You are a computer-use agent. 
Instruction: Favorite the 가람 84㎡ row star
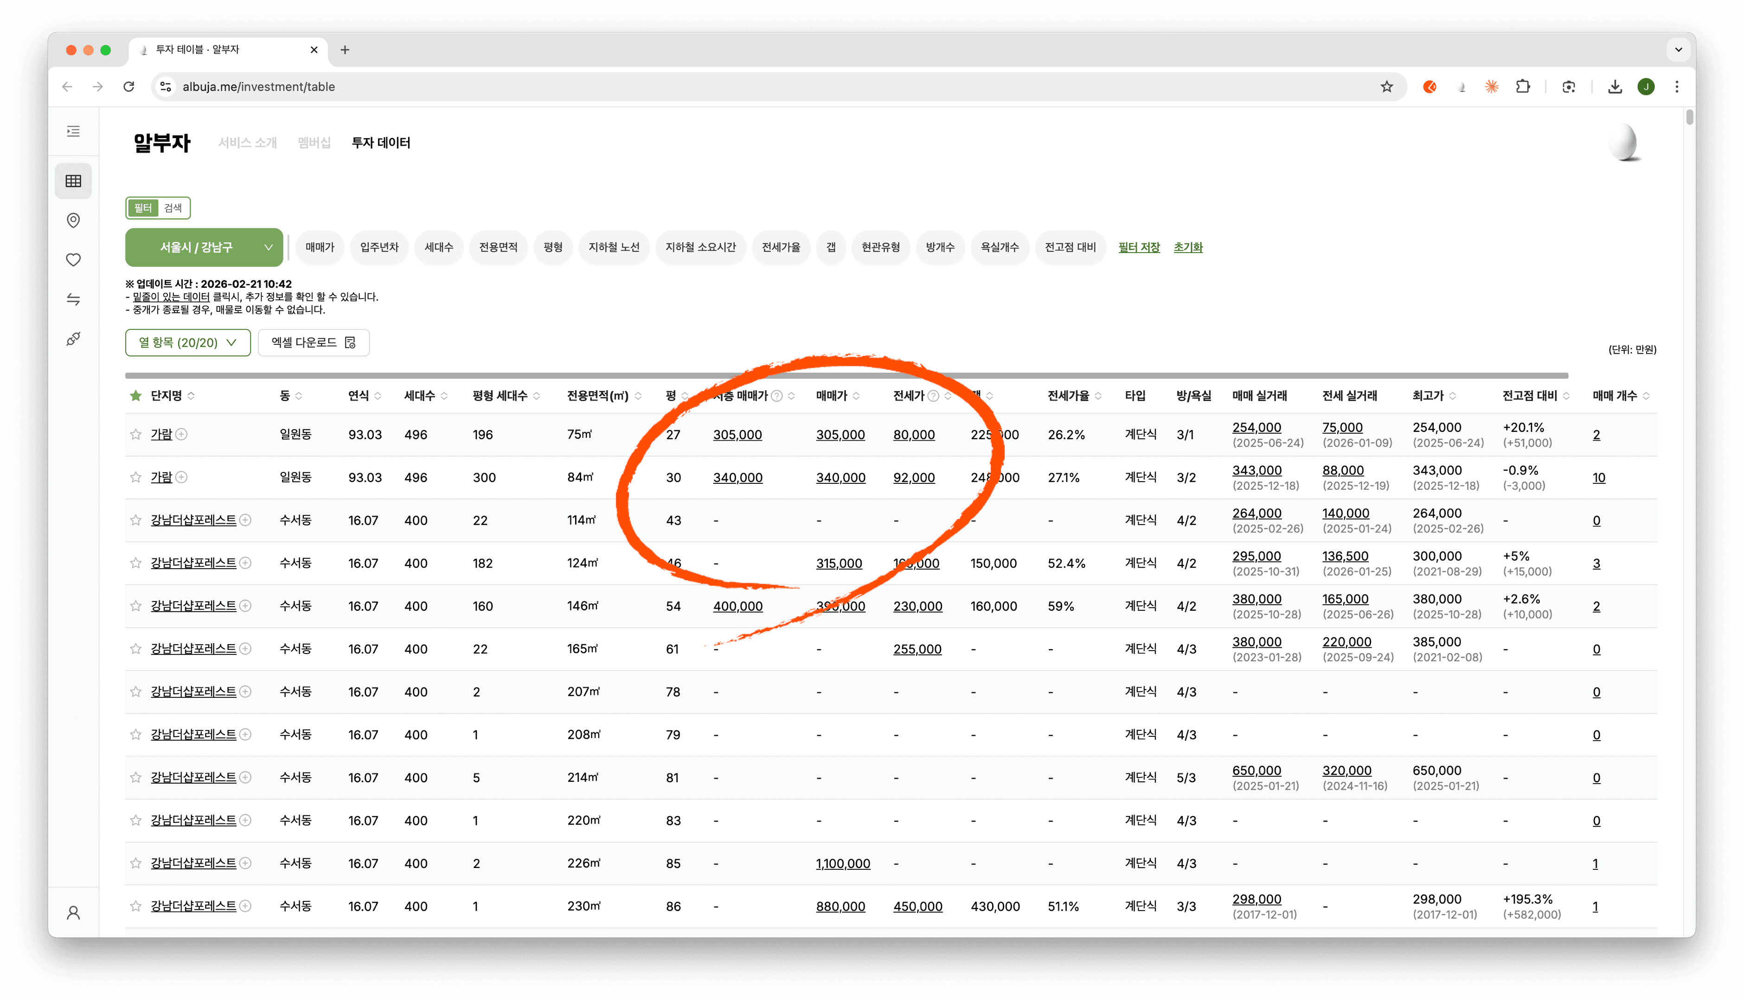pyautogui.click(x=135, y=477)
